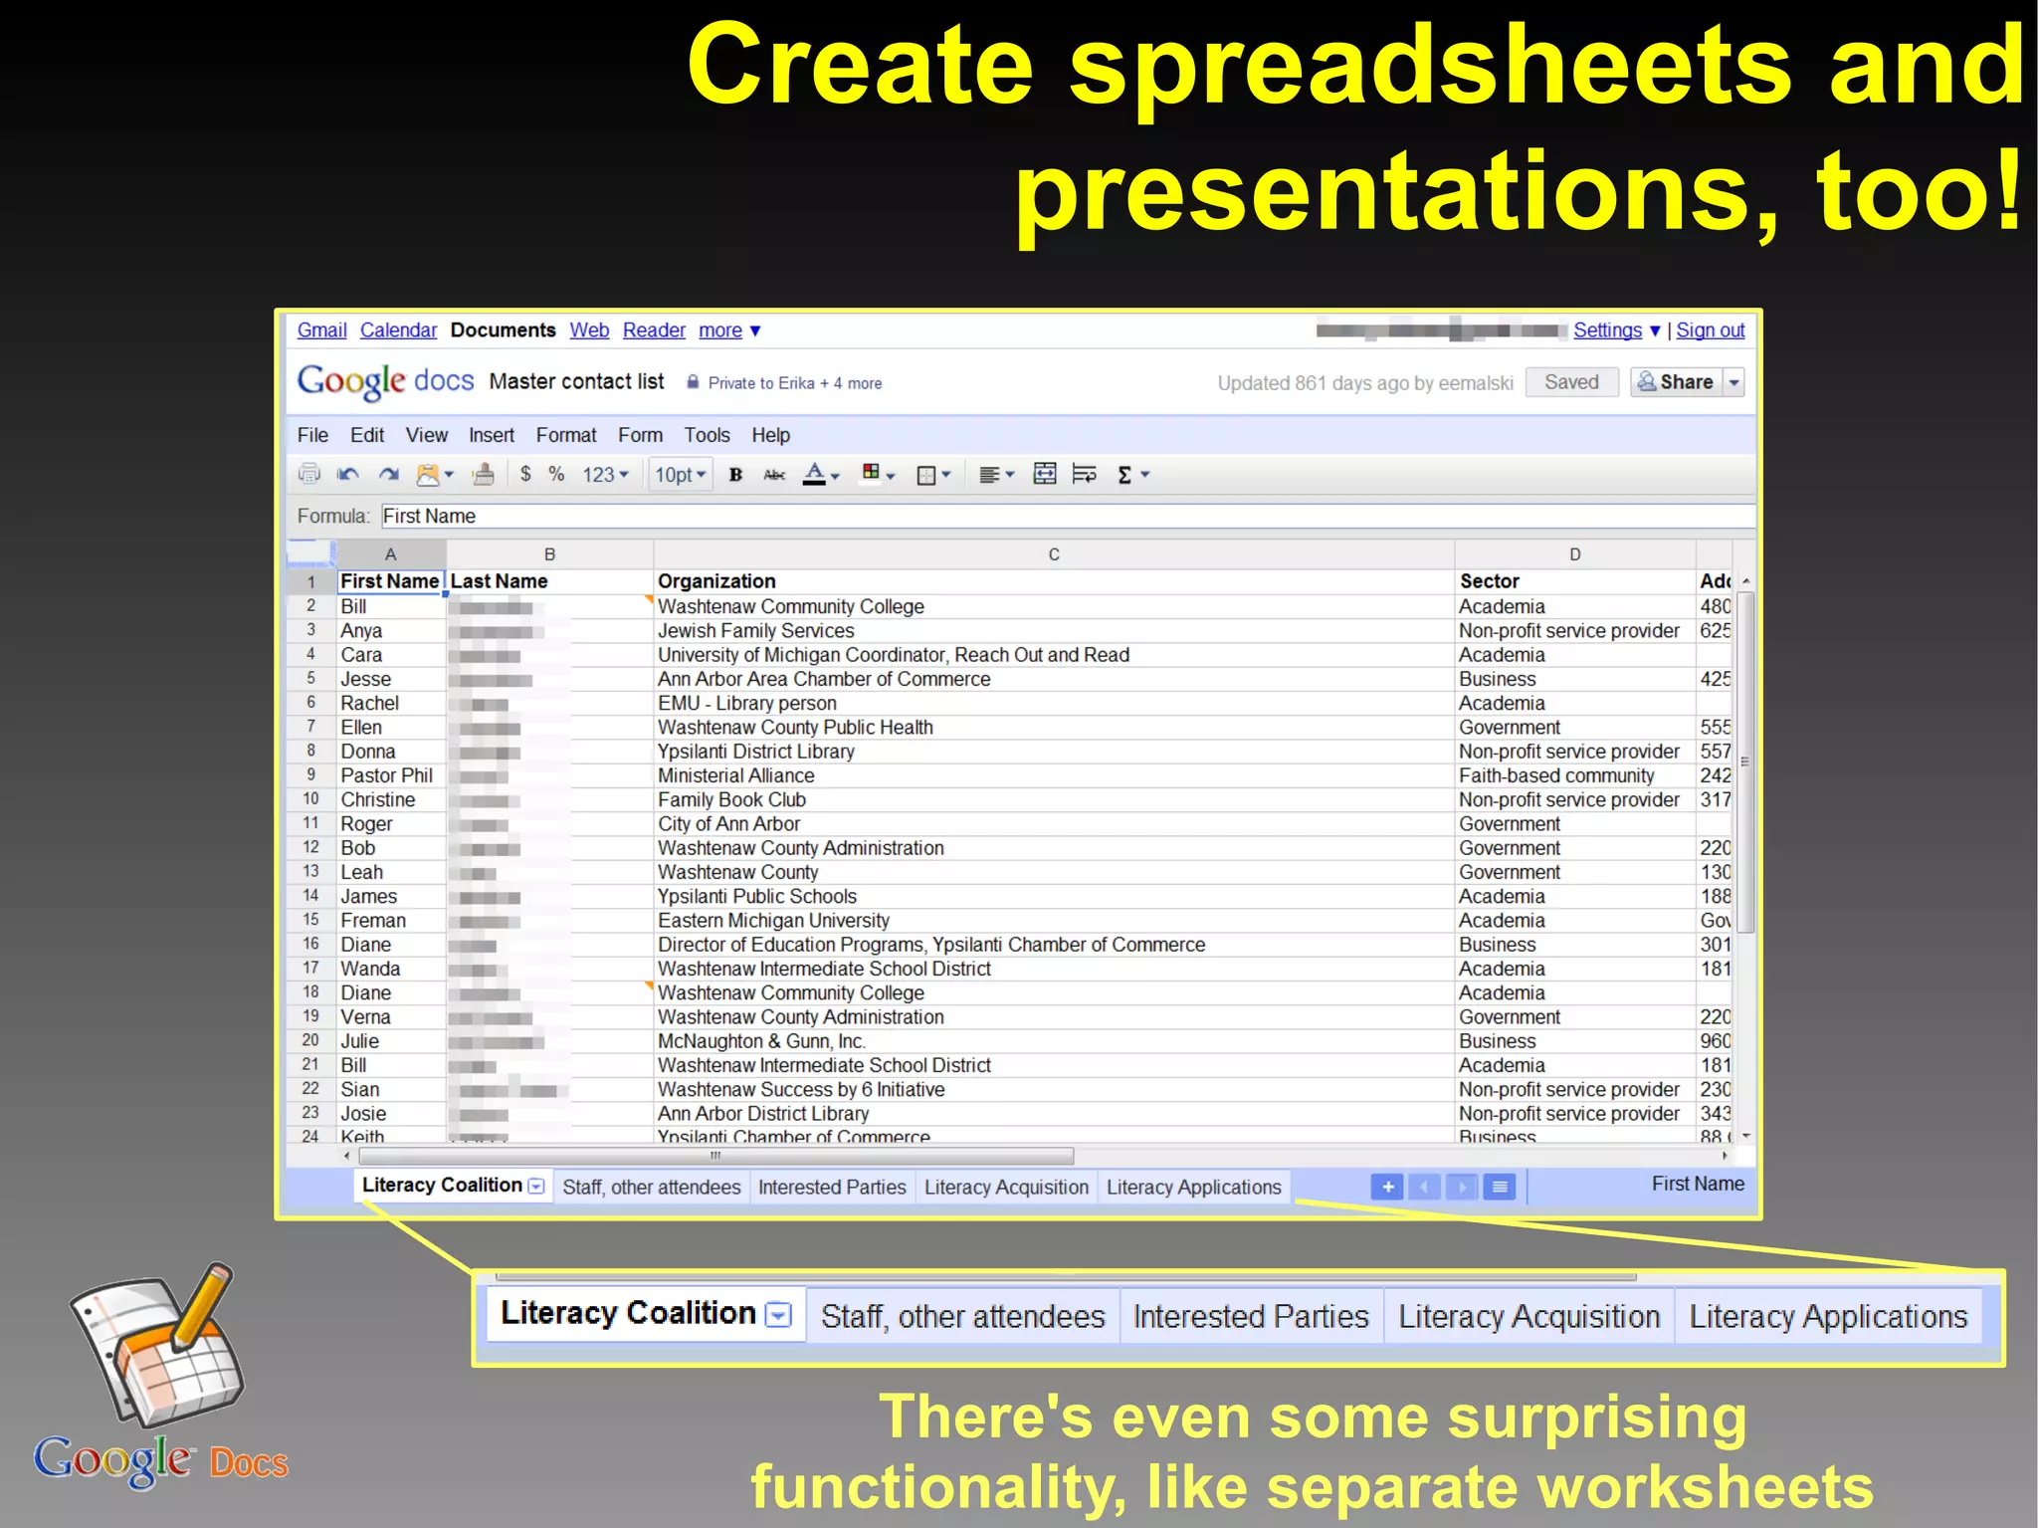
Task: Open the clipboard paste icon menu
Action: click(435, 475)
